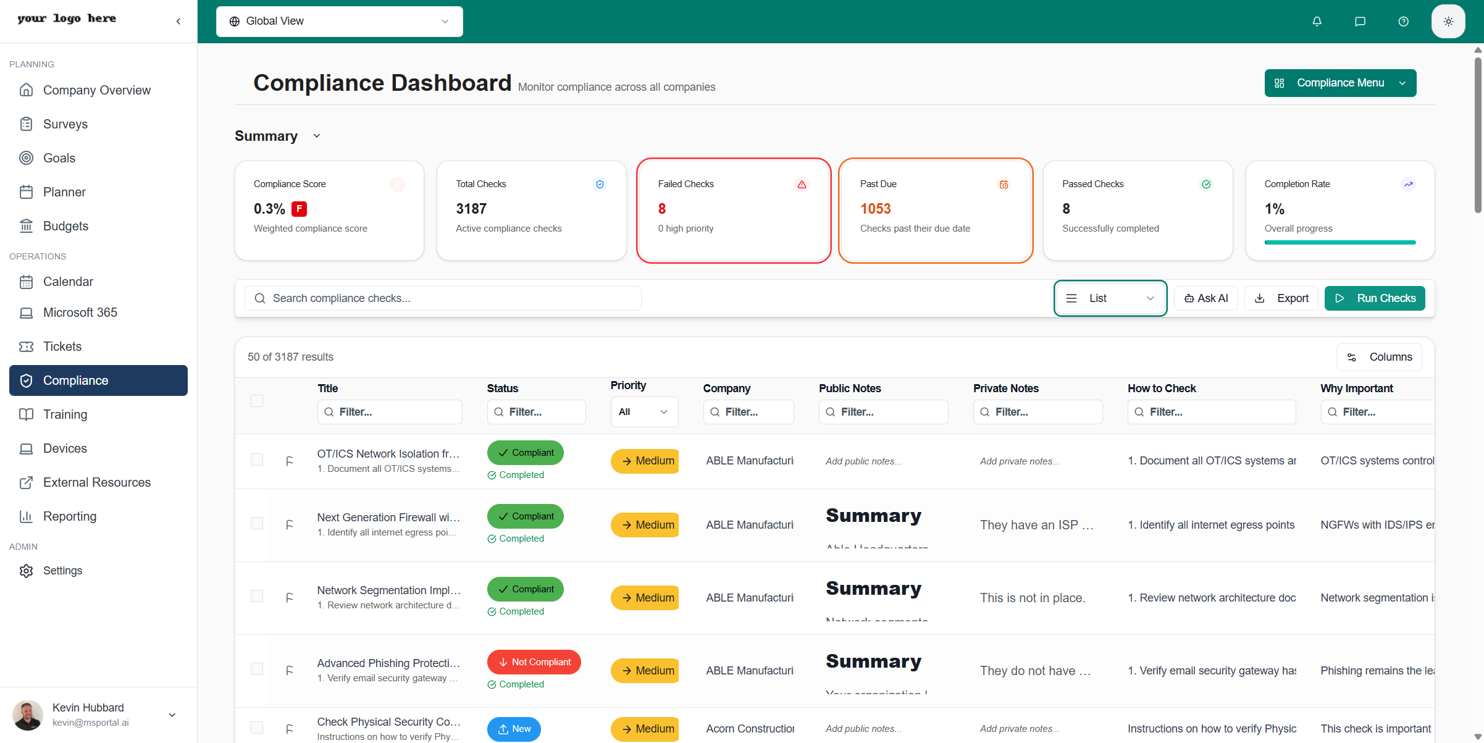Toggle light/dark theme with the sun icon
The height and width of the screenshot is (743, 1484).
[x=1448, y=21]
